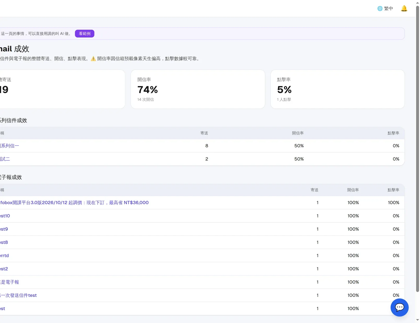
Task: Click the 點擊率 summary card
Action: [337, 89]
